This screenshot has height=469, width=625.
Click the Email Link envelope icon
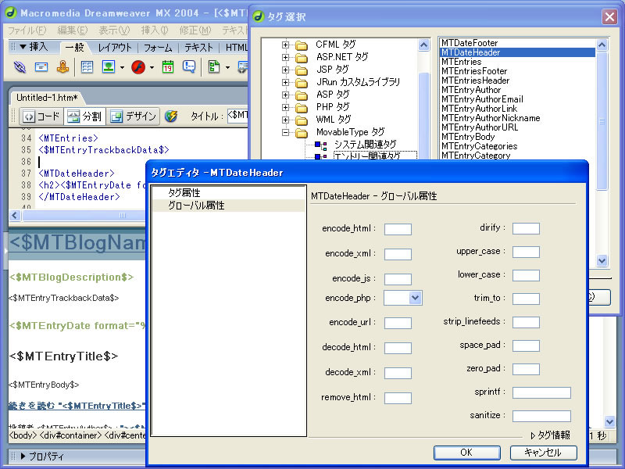[x=41, y=68]
